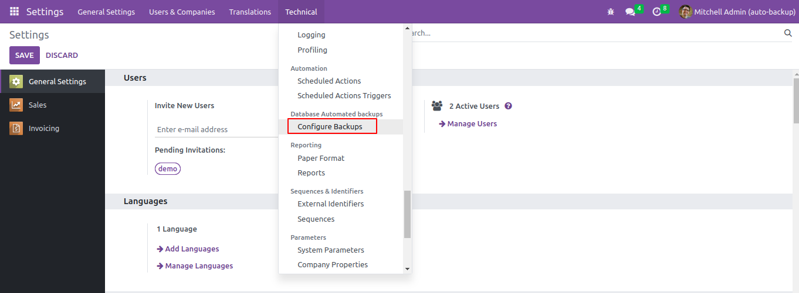Open the apps grid menu icon
The image size is (799, 293).
click(x=14, y=12)
